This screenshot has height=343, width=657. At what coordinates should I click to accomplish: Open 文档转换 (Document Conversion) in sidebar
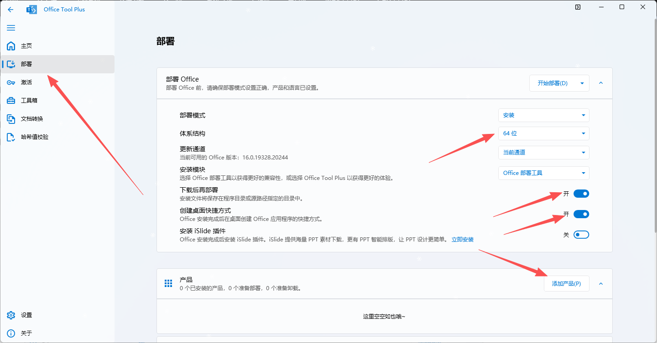(10, 118)
